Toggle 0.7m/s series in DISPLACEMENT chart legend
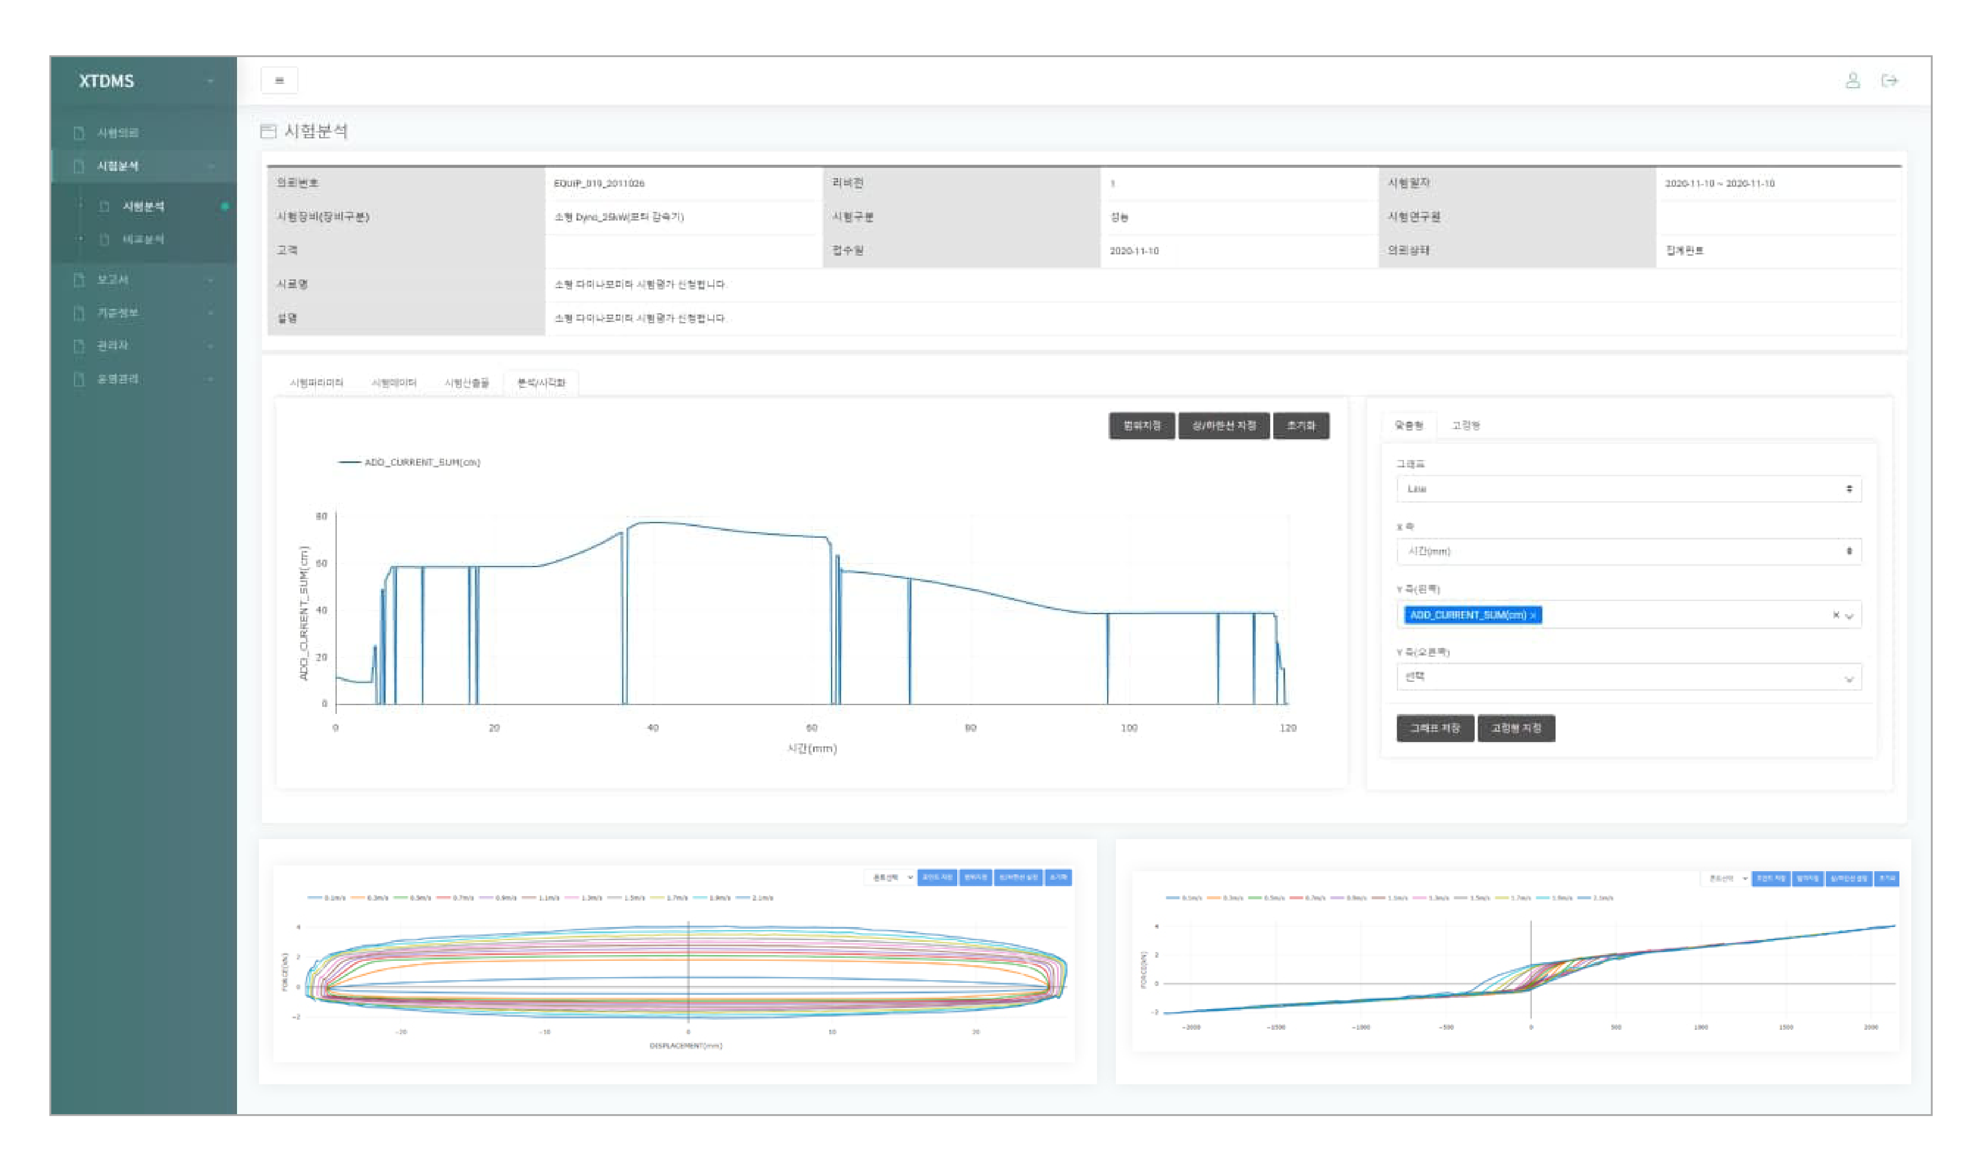 [x=455, y=898]
